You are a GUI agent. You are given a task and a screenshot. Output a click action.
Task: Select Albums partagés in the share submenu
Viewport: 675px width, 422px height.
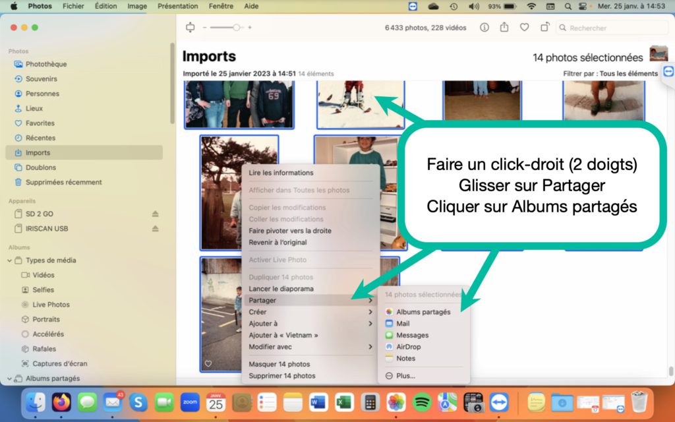click(423, 312)
